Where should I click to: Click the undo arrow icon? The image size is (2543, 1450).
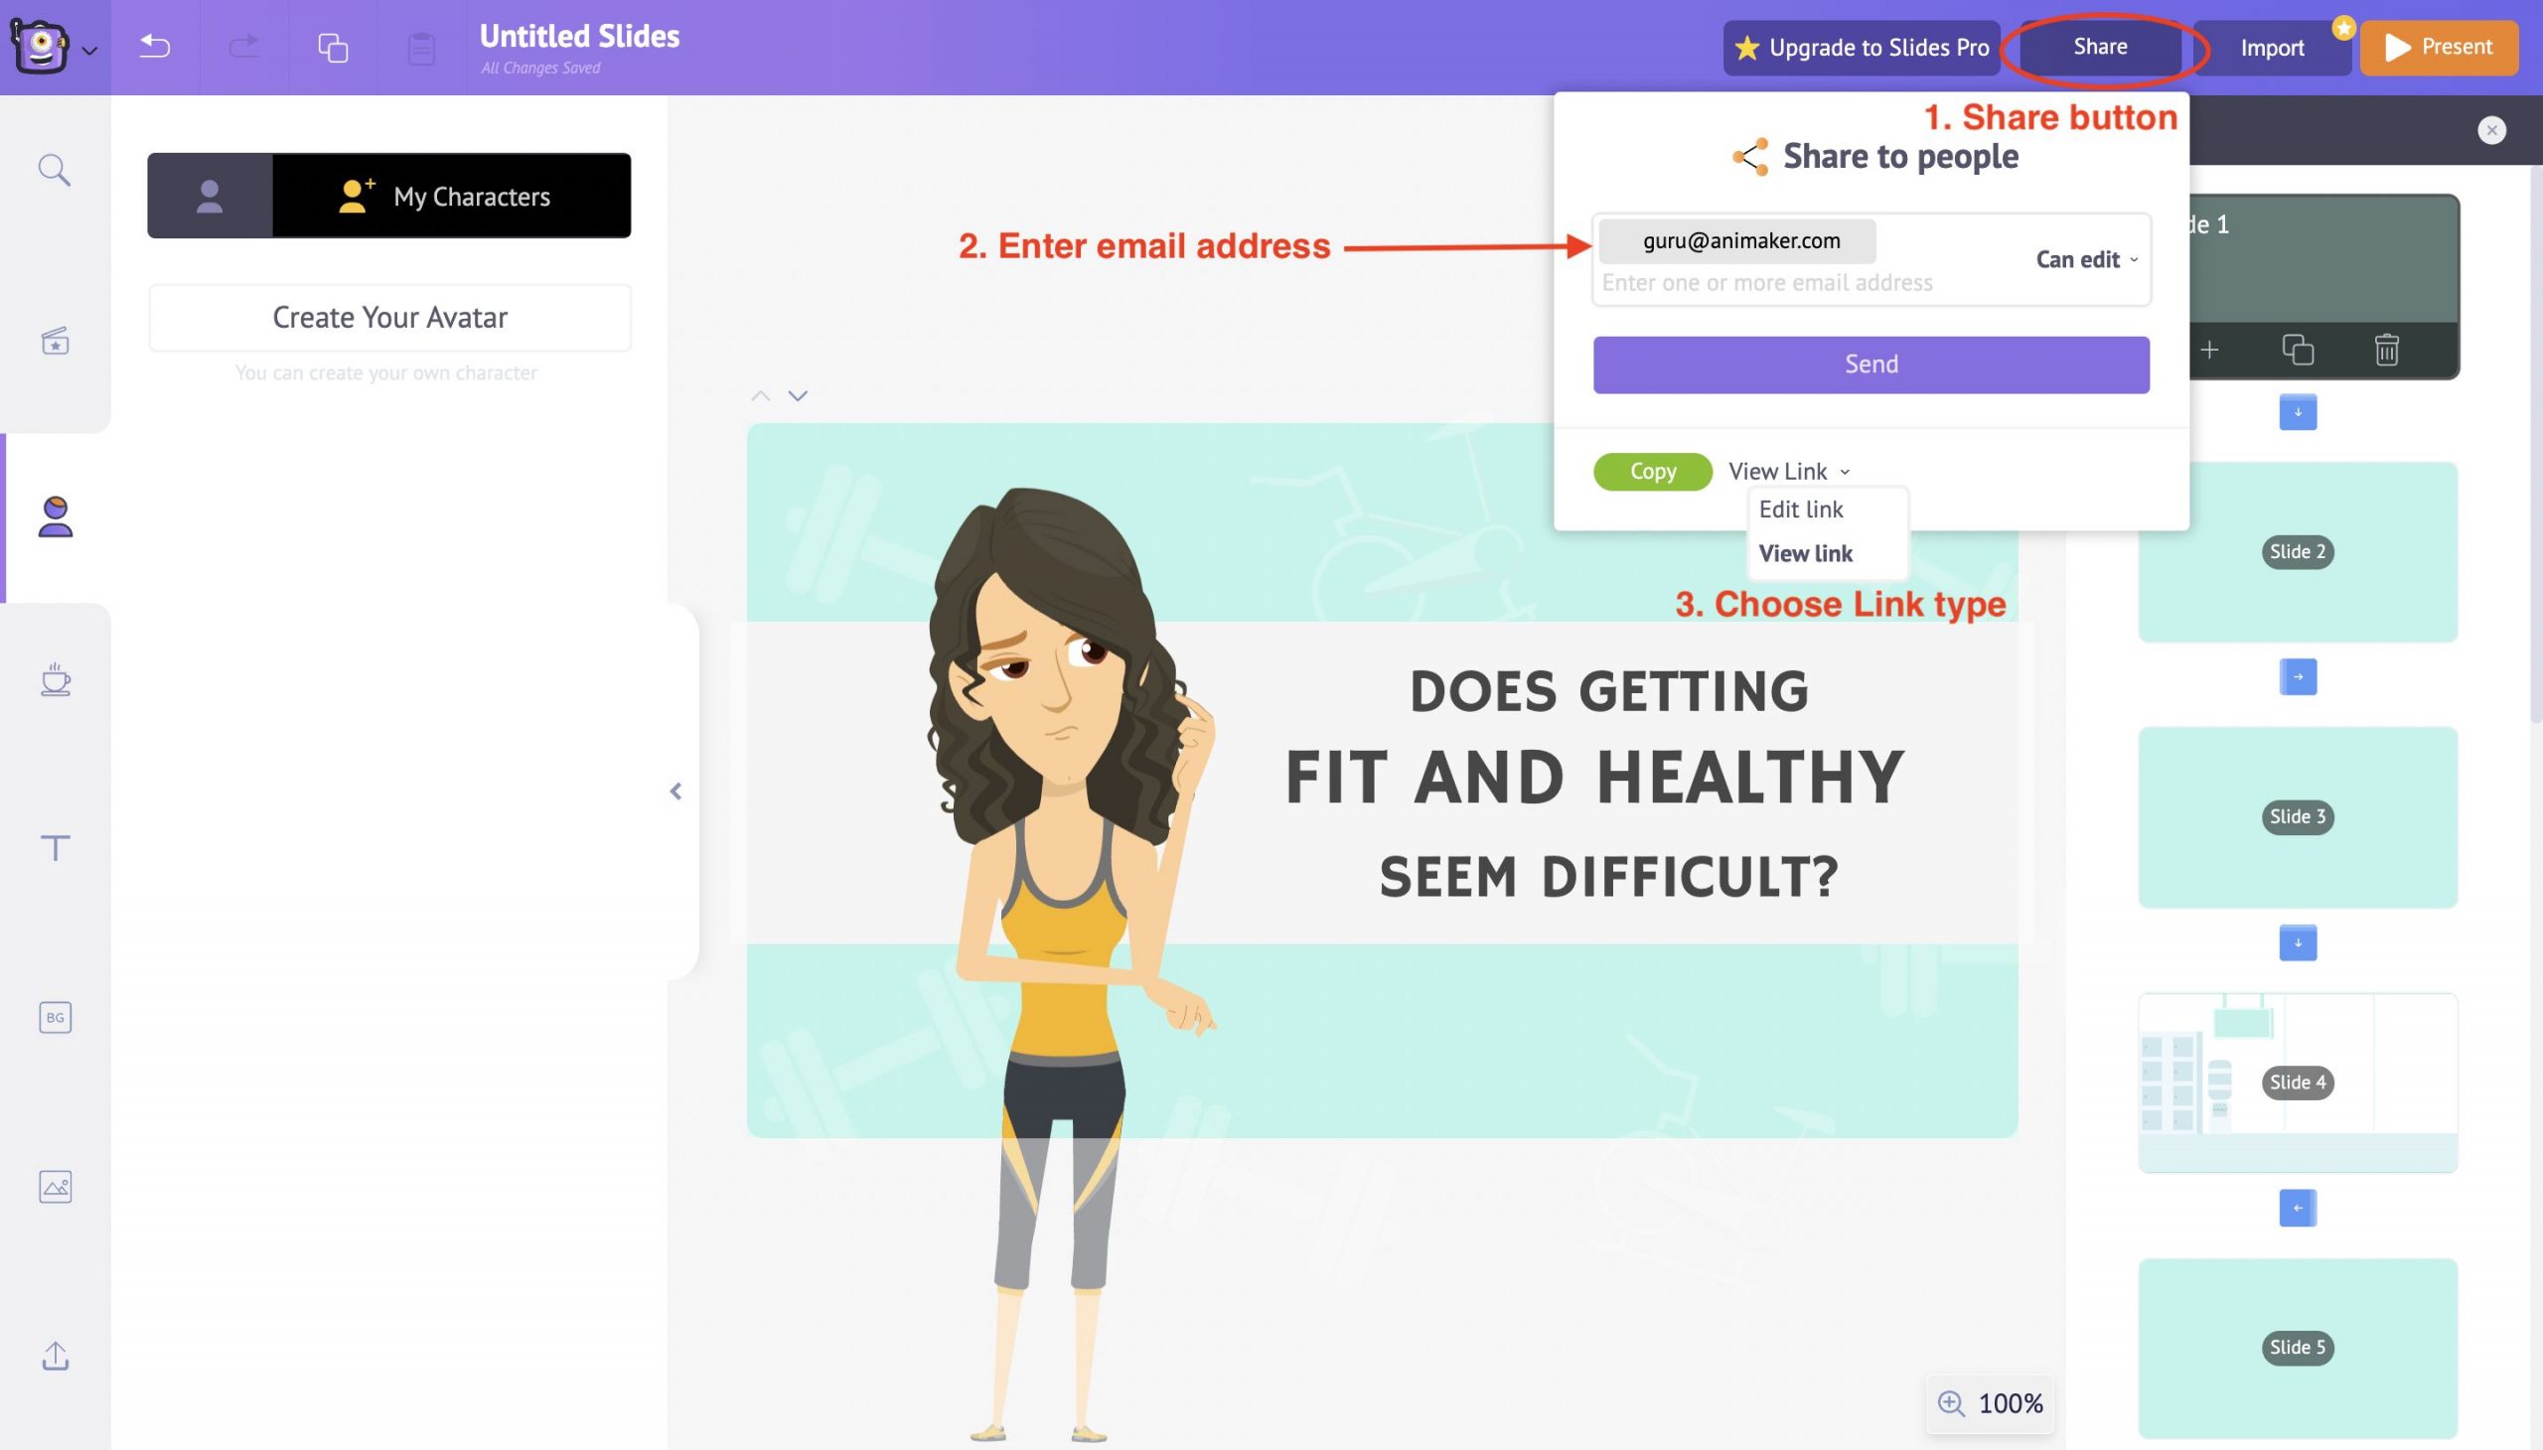point(154,46)
